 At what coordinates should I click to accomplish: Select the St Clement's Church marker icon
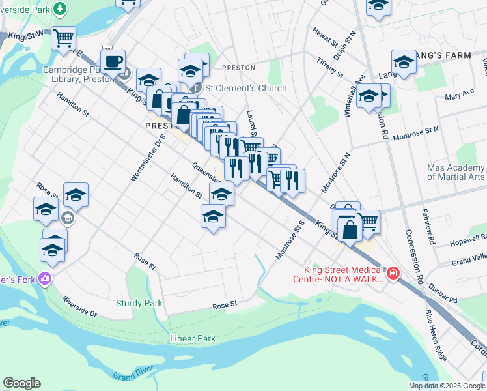[196, 88]
